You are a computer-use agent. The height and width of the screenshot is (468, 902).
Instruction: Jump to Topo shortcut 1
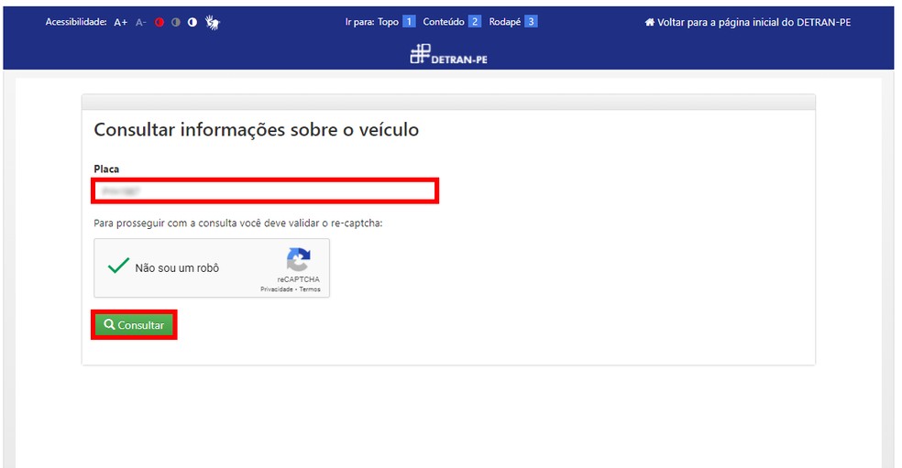pyautogui.click(x=409, y=22)
